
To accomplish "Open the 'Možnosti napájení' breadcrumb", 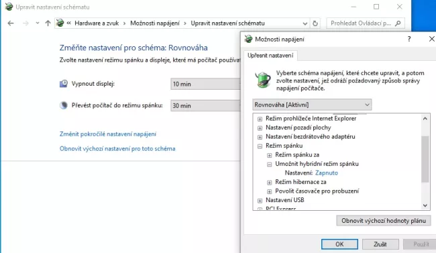I will coord(155,23).
